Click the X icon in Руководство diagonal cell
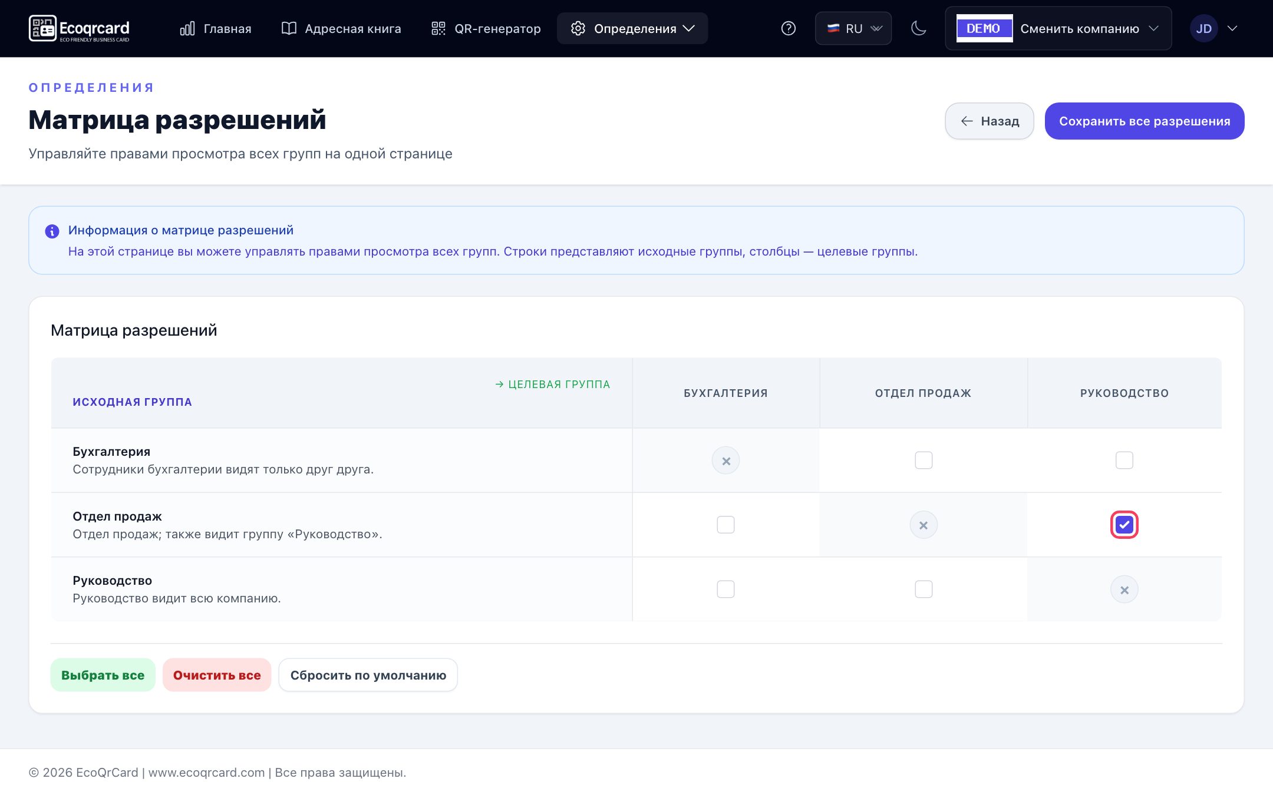Screen dimensions: 1273x795 tap(1124, 589)
